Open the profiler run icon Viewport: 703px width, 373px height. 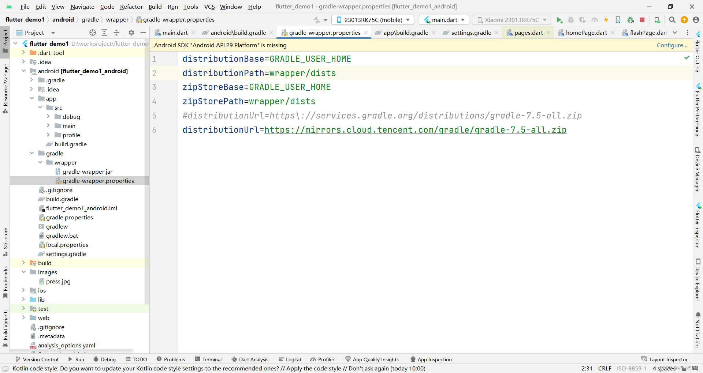click(594, 20)
